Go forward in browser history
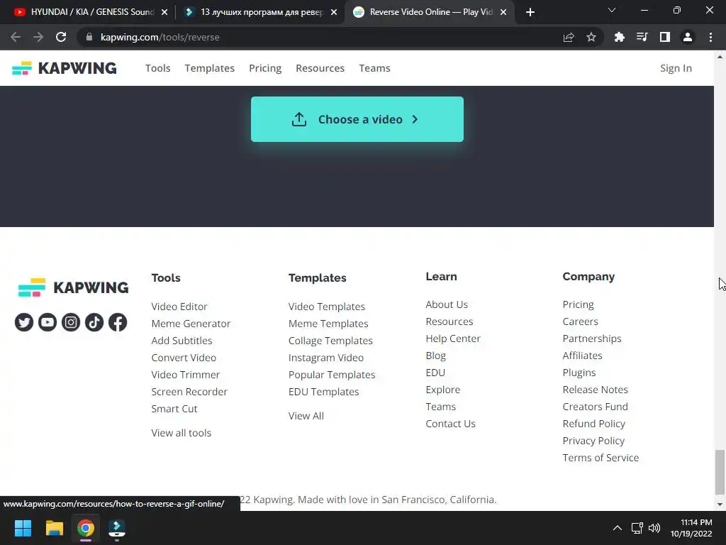 tap(38, 37)
